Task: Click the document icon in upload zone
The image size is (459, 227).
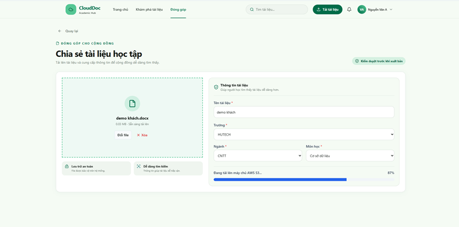Action: pyautogui.click(x=132, y=103)
